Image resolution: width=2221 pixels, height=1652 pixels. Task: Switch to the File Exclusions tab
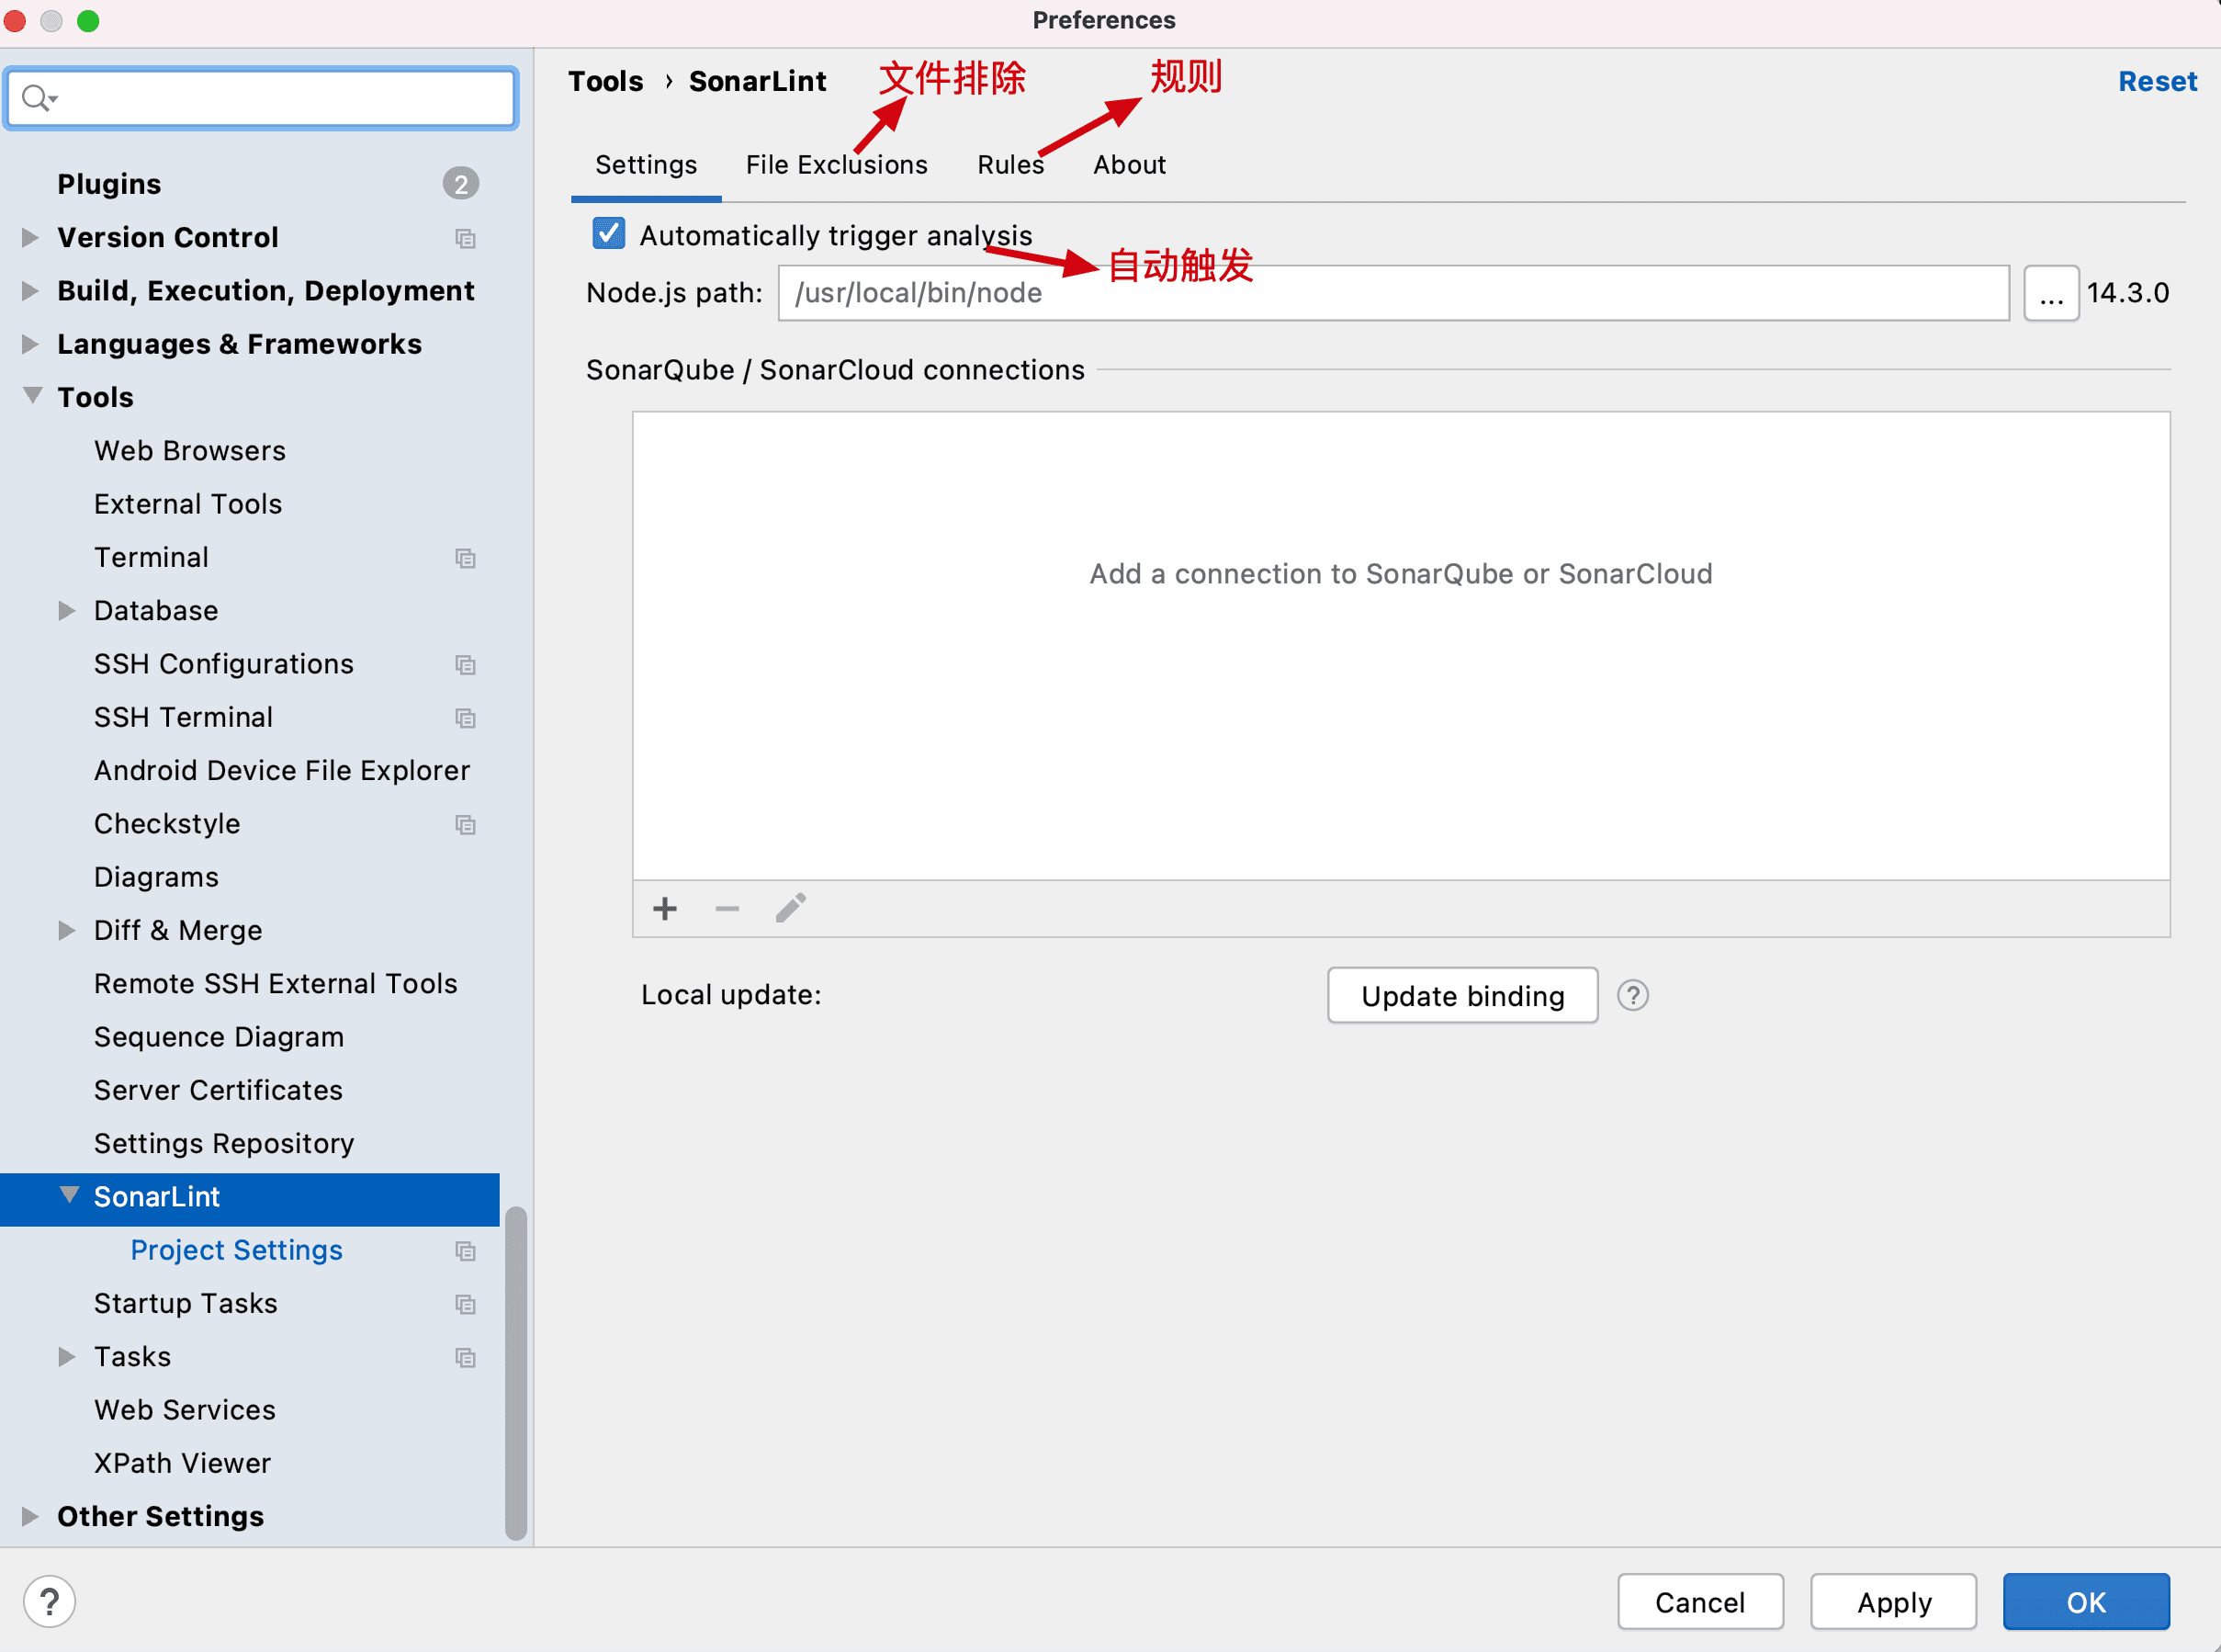836,165
